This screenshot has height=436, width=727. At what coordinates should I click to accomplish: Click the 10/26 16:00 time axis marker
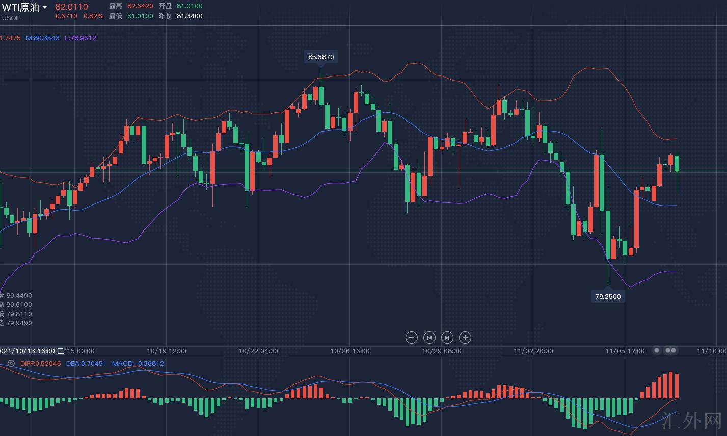coord(350,351)
